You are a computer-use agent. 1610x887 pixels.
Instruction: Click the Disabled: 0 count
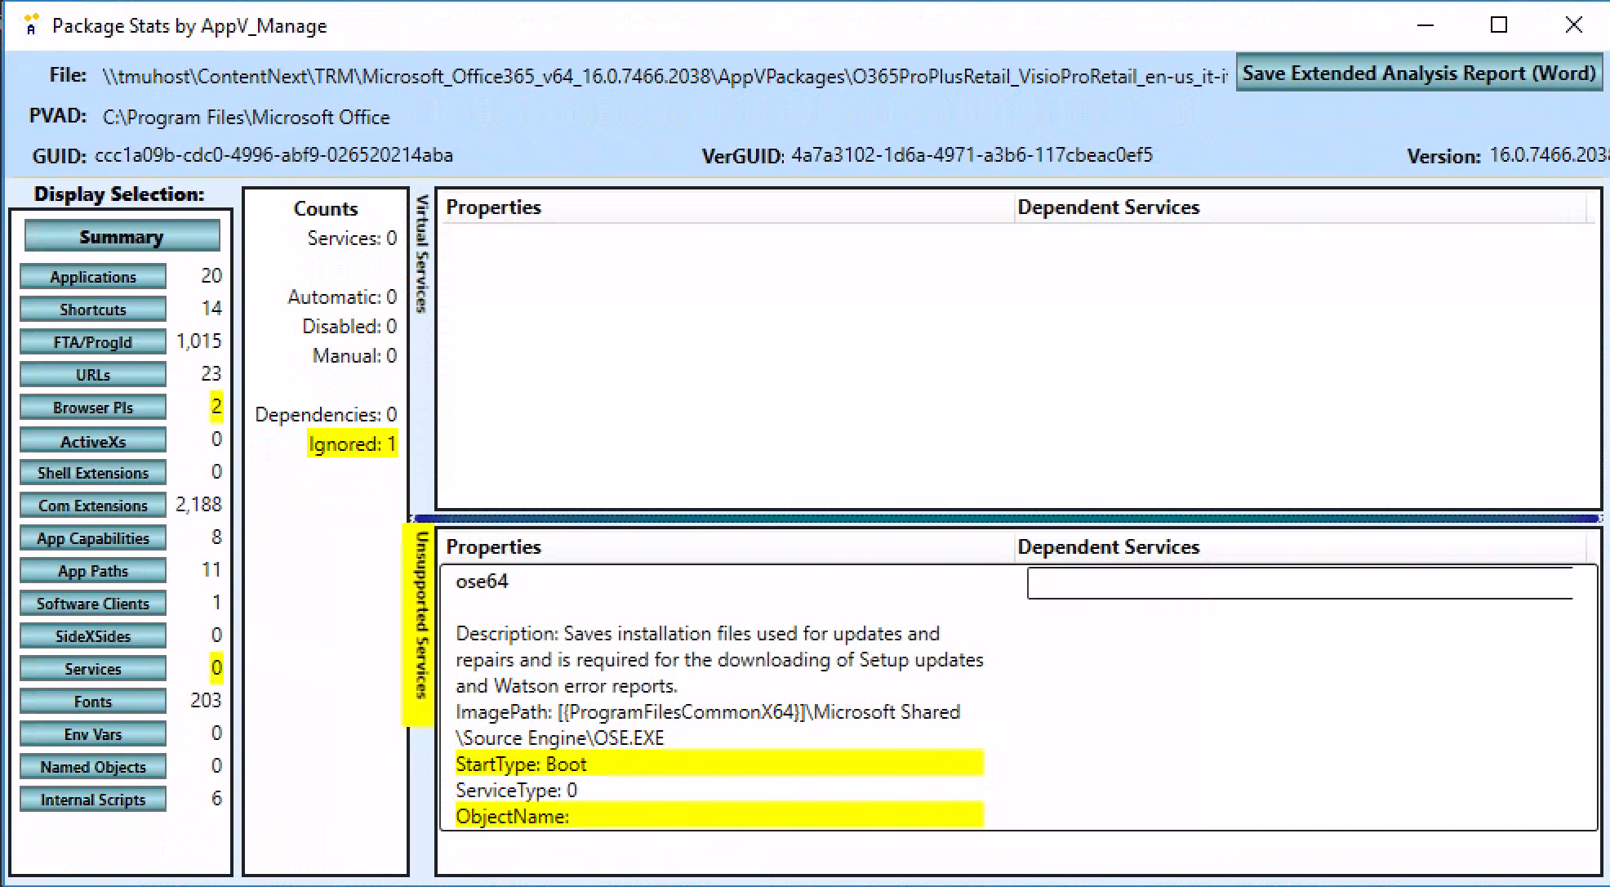pyautogui.click(x=349, y=326)
